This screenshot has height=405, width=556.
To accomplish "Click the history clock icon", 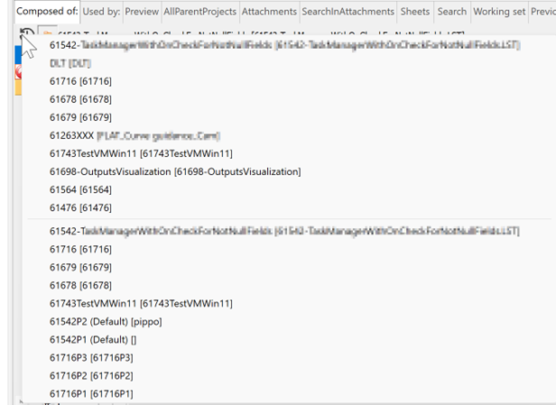I will pos(27,32).
